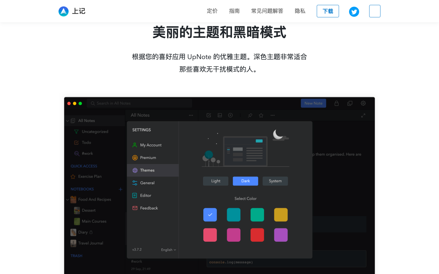
Task: Select the blue checked color swatch
Action: click(x=210, y=215)
